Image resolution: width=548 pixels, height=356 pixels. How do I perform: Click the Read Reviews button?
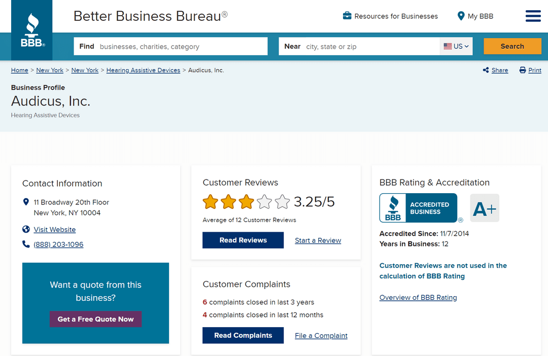[243, 240]
